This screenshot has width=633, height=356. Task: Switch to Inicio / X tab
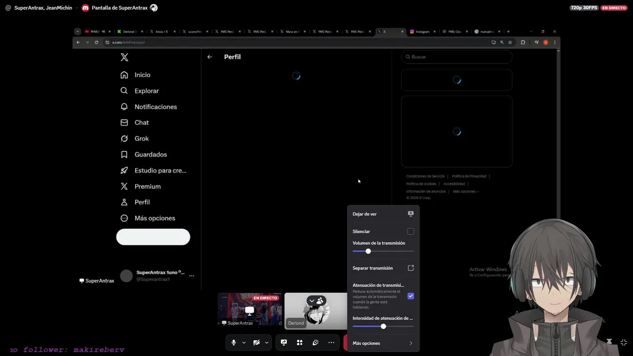pyautogui.click(x=162, y=32)
